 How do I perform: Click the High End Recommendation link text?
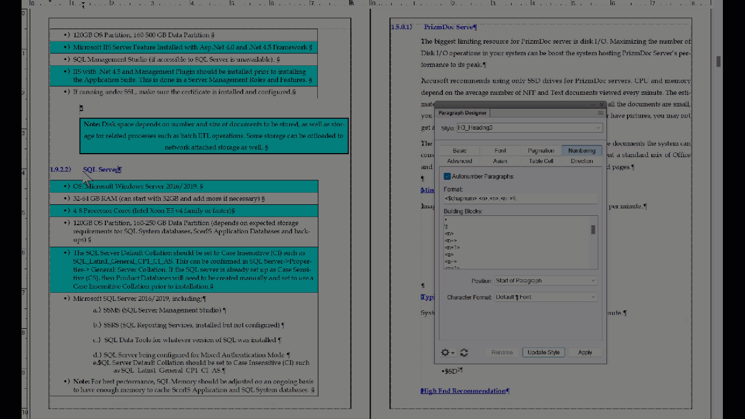[464, 391]
